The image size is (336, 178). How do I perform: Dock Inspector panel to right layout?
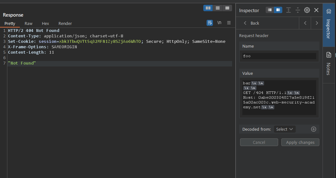pos(278,10)
